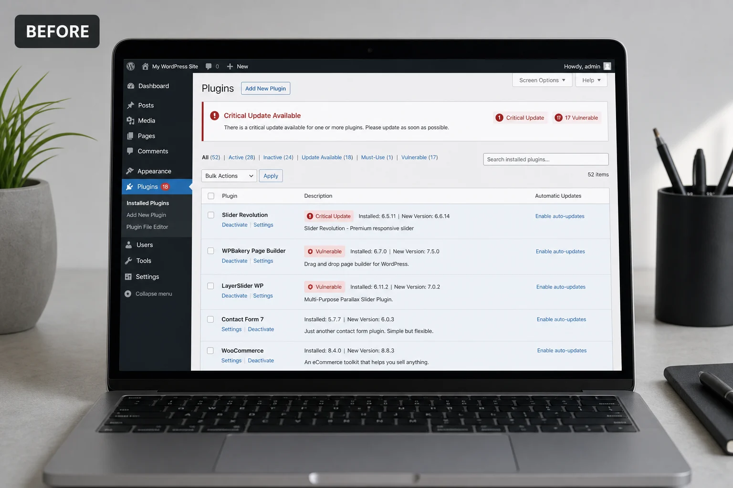
Task: Click the Collapse menu arrow icon
Action: [x=128, y=294]
